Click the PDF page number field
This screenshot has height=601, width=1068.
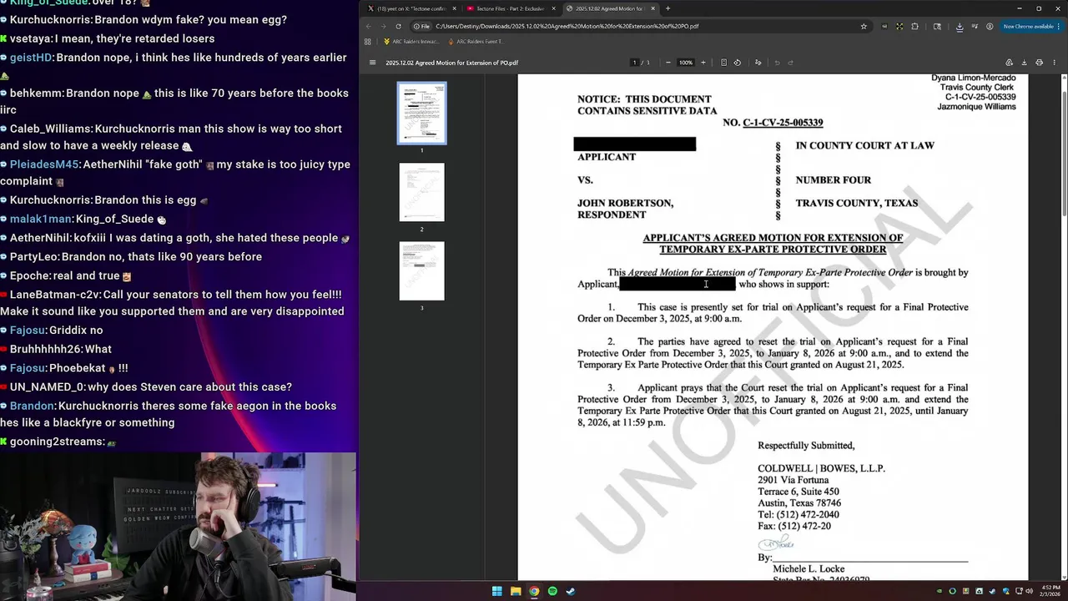[x=634, y=63]
